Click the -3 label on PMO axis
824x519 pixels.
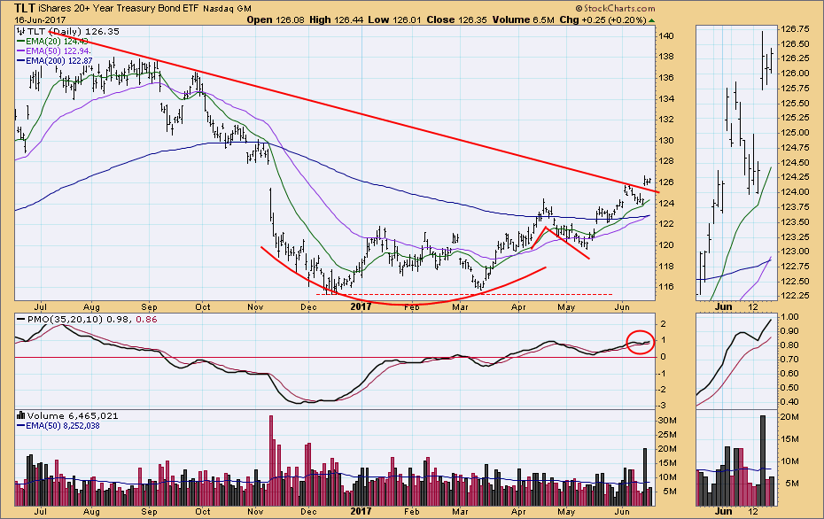point(664,406)
